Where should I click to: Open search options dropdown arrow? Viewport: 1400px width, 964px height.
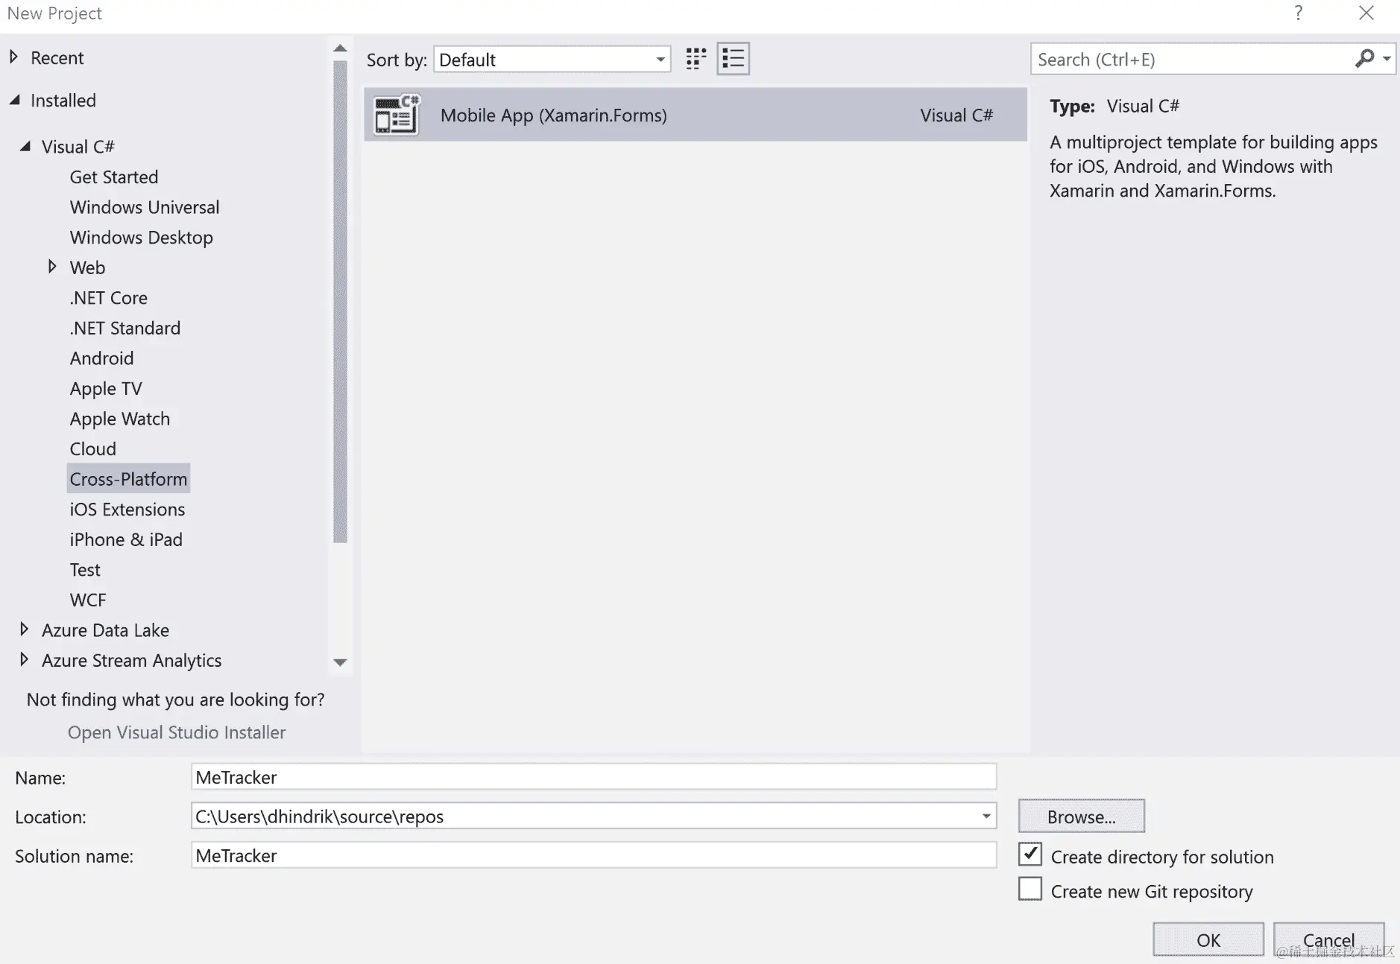tap(1387, 59)
